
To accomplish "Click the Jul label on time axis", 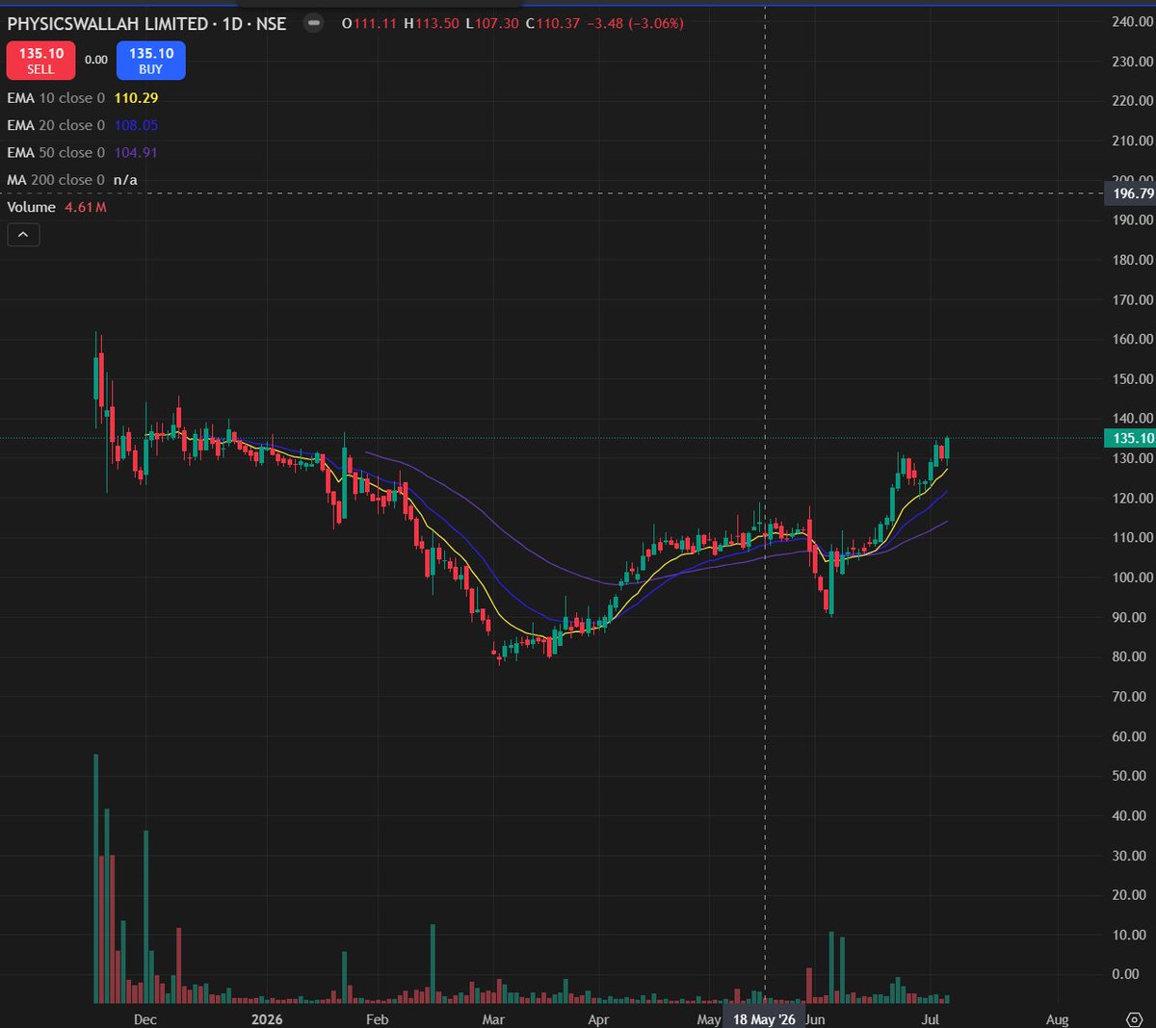I will (x=930, y=1019).
